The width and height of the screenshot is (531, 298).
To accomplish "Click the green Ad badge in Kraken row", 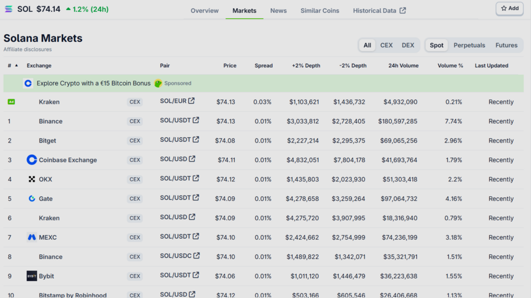I will pyautogui.click(x=11, y=102).
